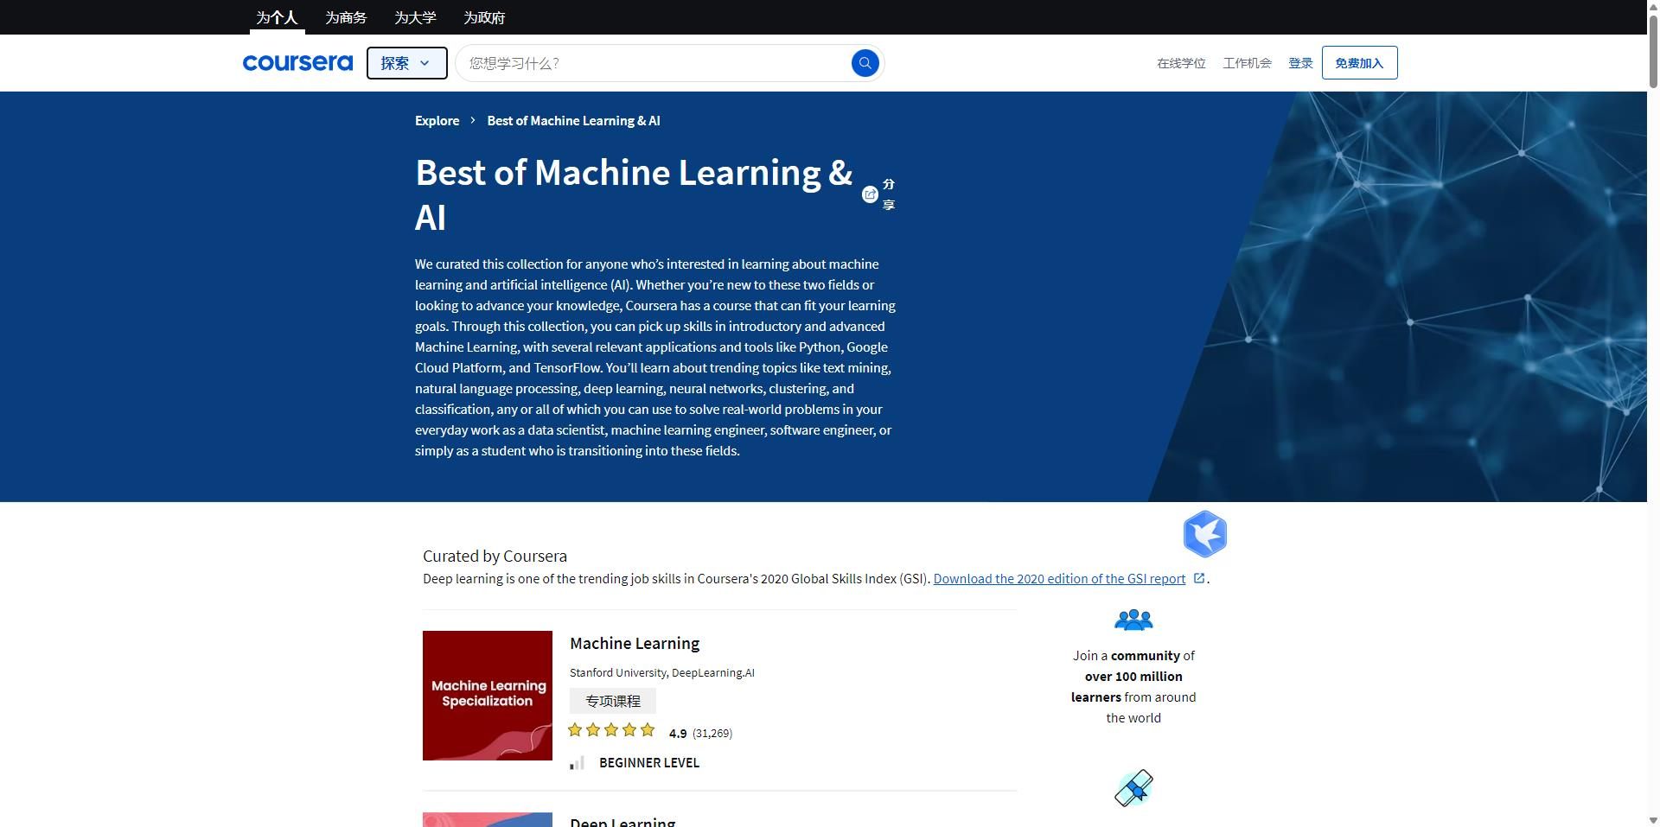Image resolution: width=1660 pixels, height=827 pixels.
Task: Open the Download 2020 GSI report link
Action: tap(1059, 578)
